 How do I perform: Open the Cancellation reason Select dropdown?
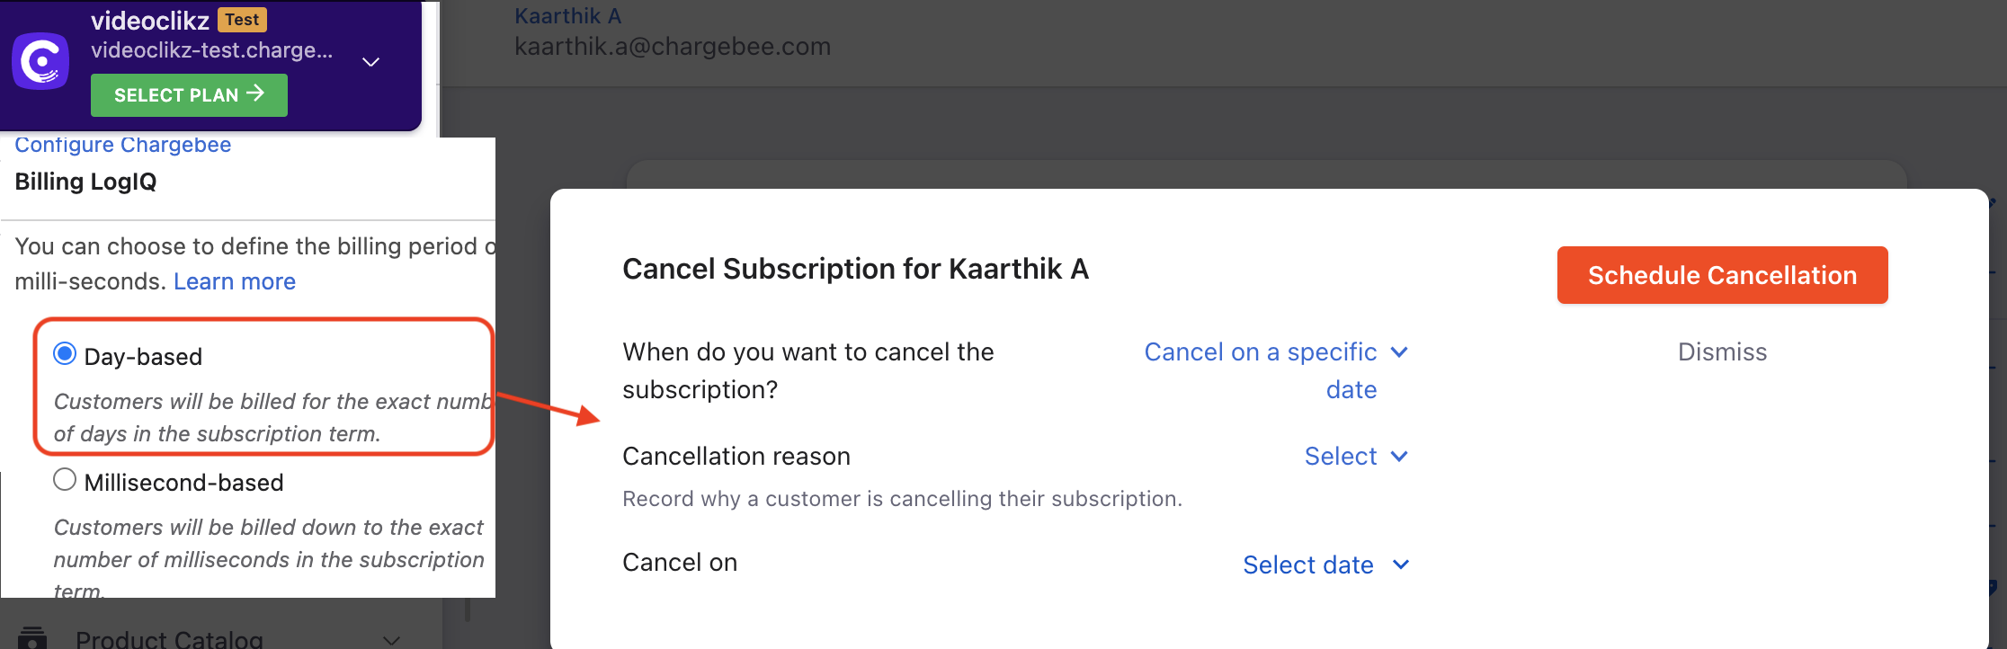point(1355,457)
